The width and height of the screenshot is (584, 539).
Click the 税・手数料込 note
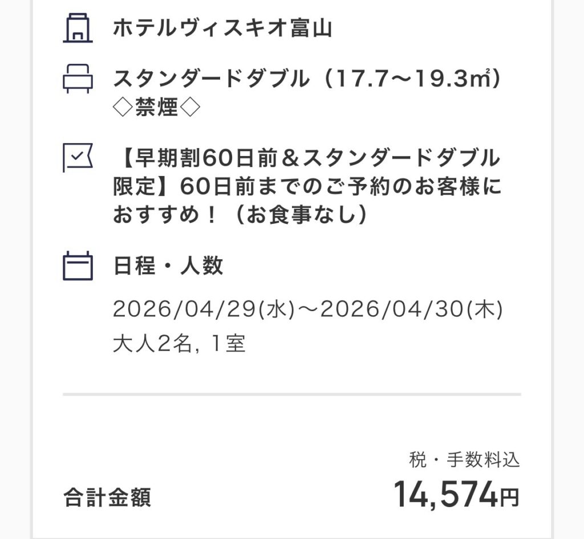point(464,459)
